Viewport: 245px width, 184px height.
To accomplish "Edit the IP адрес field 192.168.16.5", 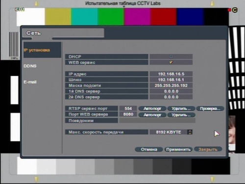I will 171,74.
